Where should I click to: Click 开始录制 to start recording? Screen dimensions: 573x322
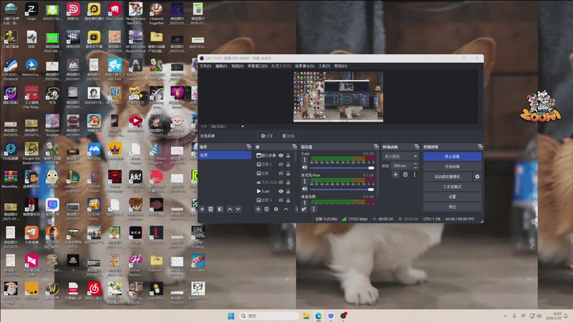(453, 167)
